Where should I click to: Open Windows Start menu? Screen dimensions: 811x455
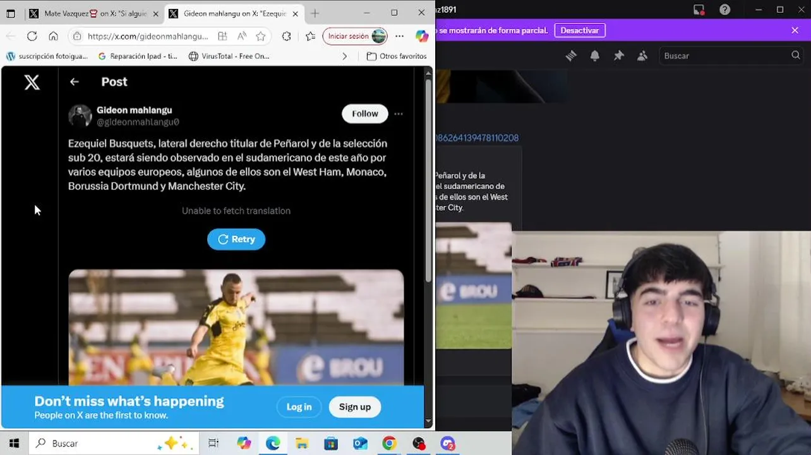(x=14, y=444)
